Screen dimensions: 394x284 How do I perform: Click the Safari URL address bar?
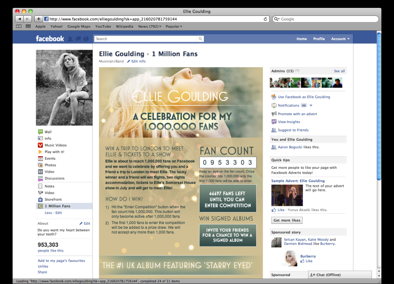(x=156, y=19)
